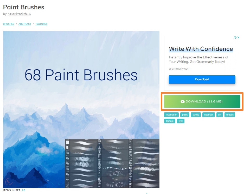Select the texture tag

click(170, 121)
